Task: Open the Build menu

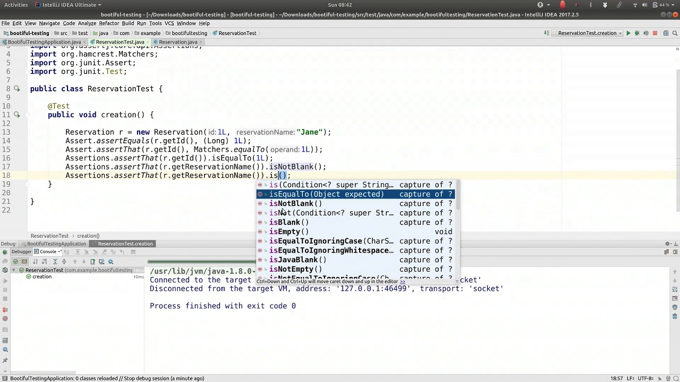Action: tap(128, 23)
